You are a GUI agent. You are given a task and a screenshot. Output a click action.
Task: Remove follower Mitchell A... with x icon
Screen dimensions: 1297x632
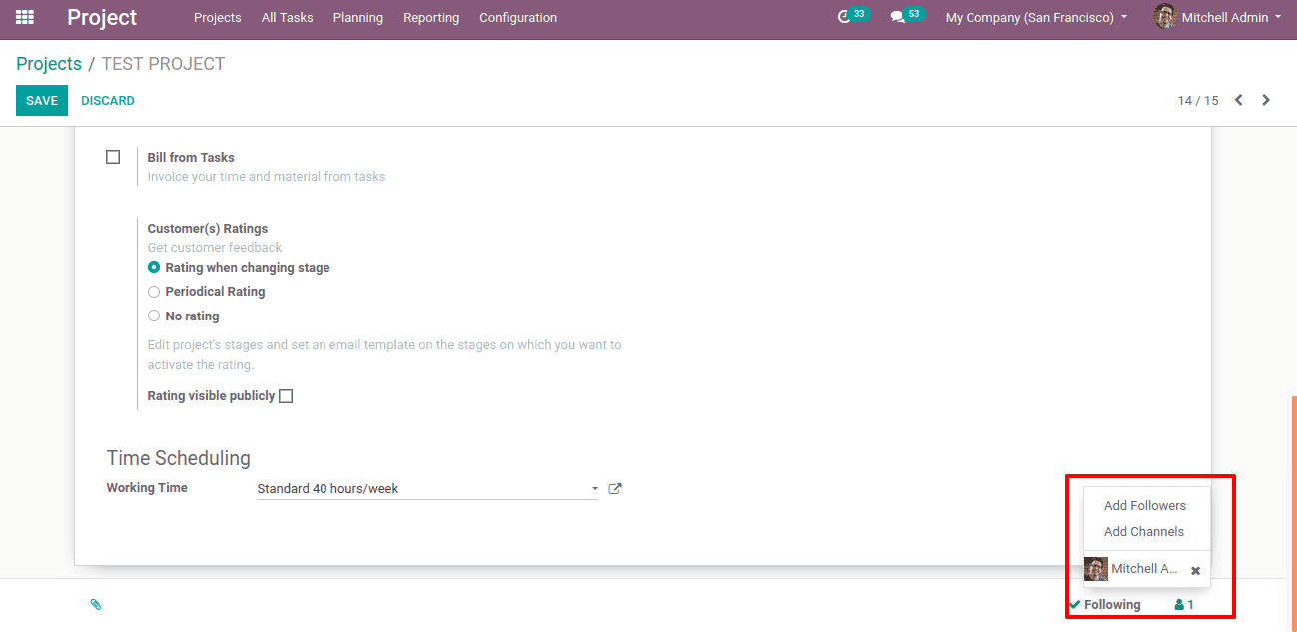coord(1195,570)
